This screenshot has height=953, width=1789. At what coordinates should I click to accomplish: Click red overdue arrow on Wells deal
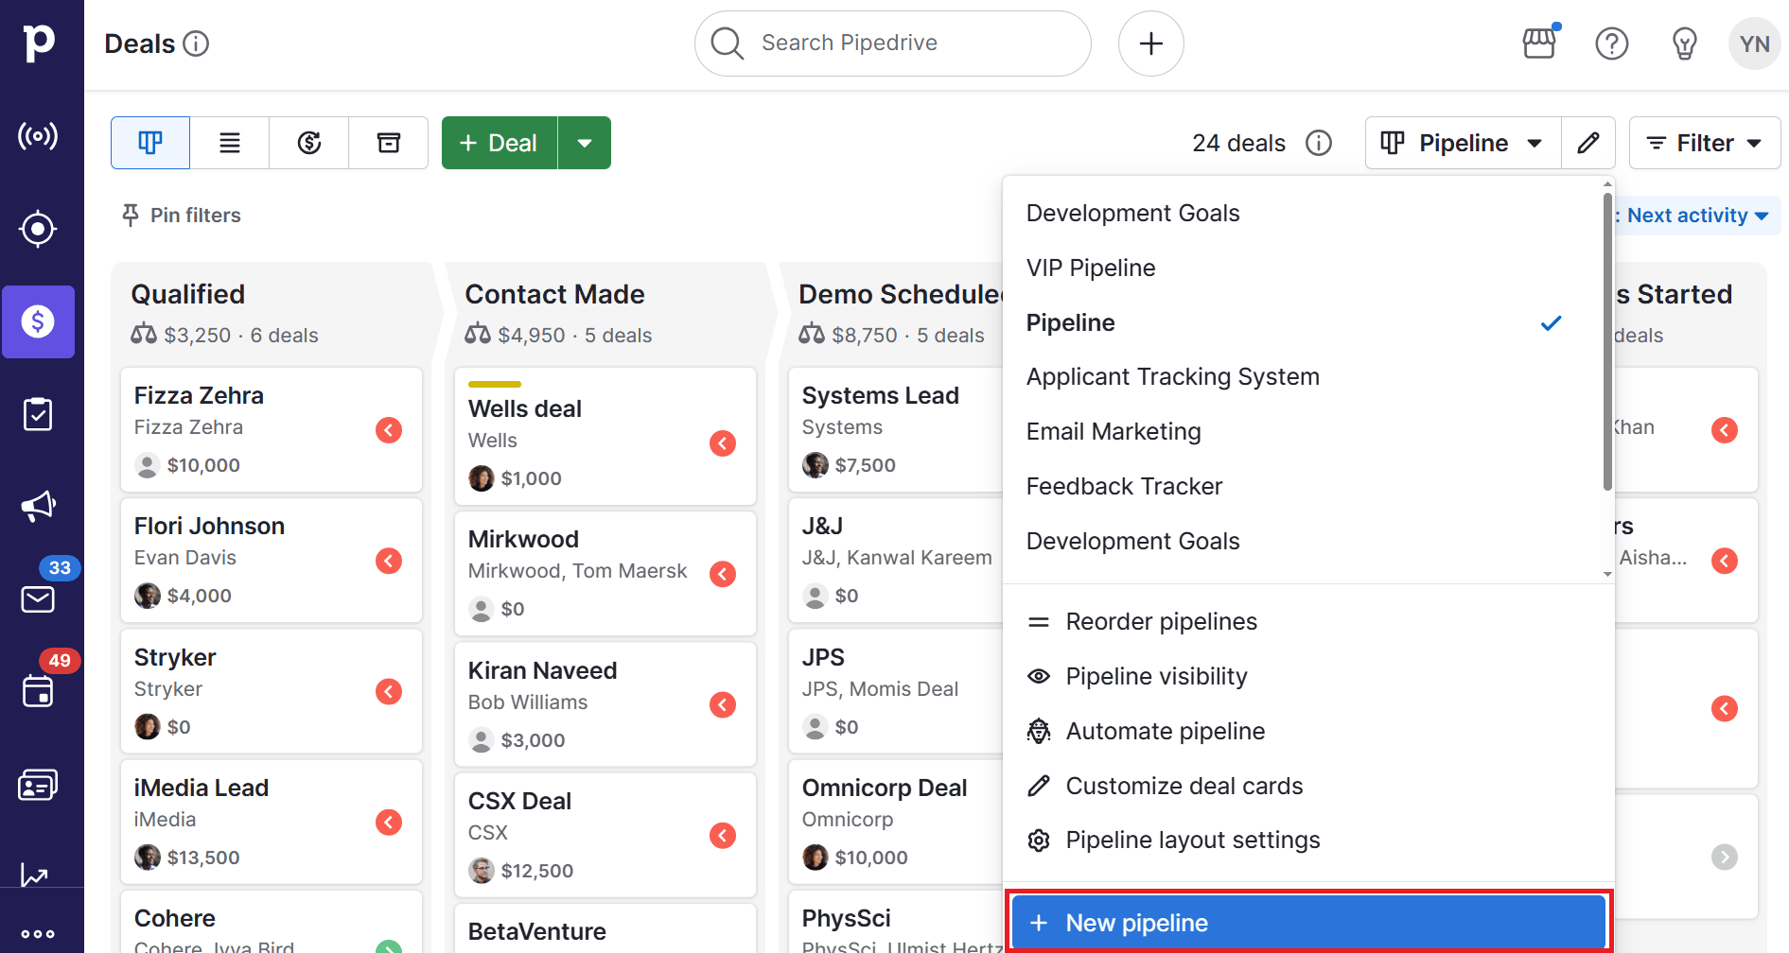tap(723, 443)
